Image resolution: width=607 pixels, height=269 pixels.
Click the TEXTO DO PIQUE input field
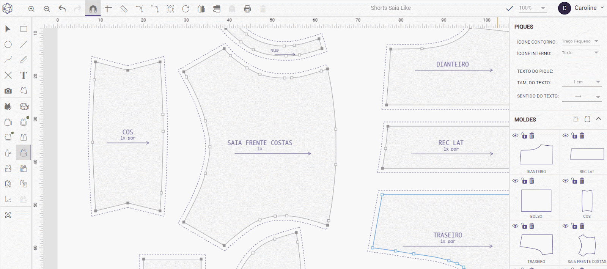pos(582,71)
